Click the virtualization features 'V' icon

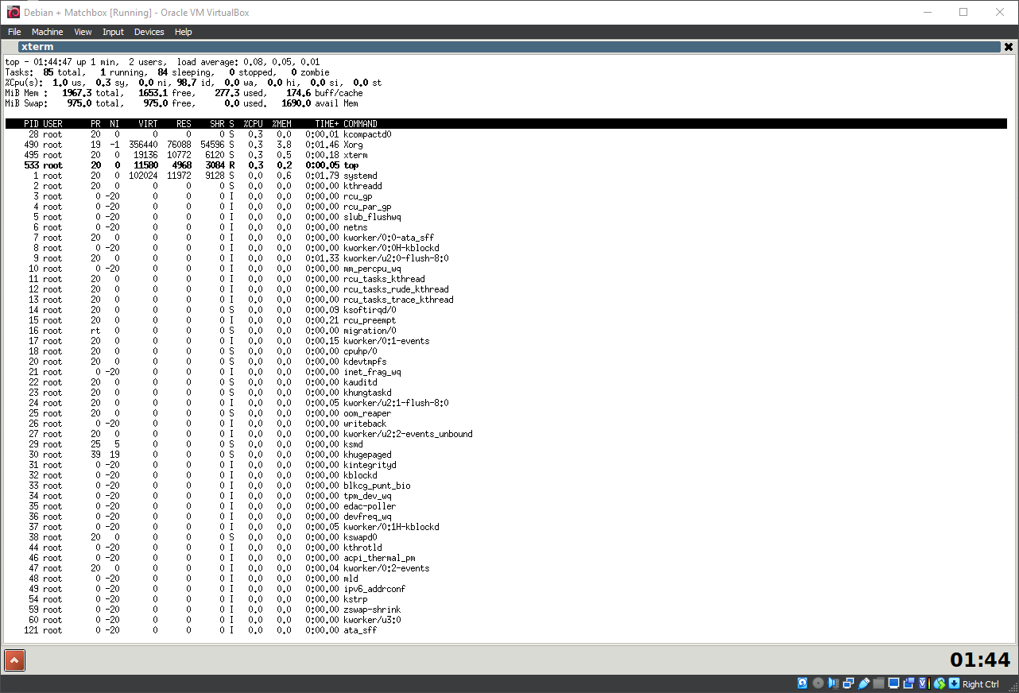coord(922,683)
